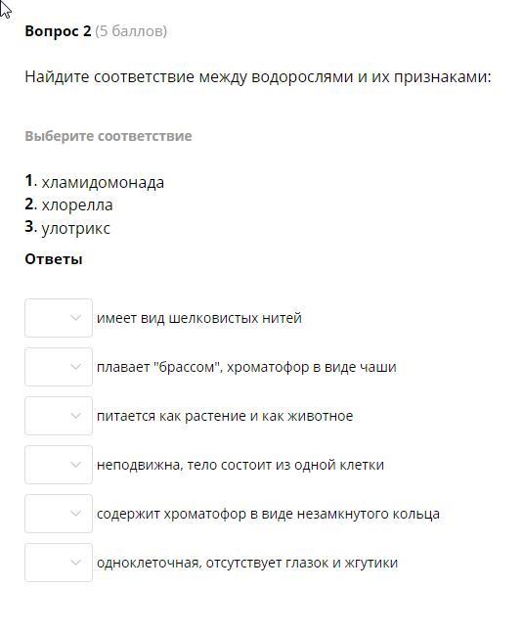
Task: Open dropdown for "неподвижна, тело состоит из одной клетки"
Action: (x=59, y=465)
